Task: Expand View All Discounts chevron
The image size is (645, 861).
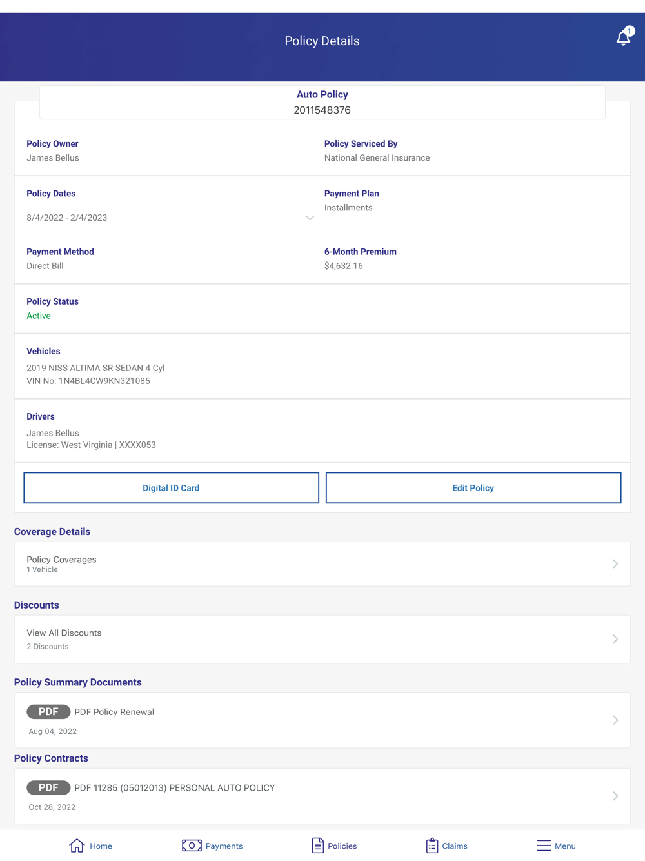Action: pos(615,639)
